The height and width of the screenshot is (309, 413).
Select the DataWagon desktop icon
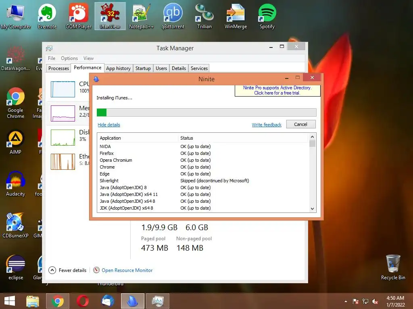point(16,58)
